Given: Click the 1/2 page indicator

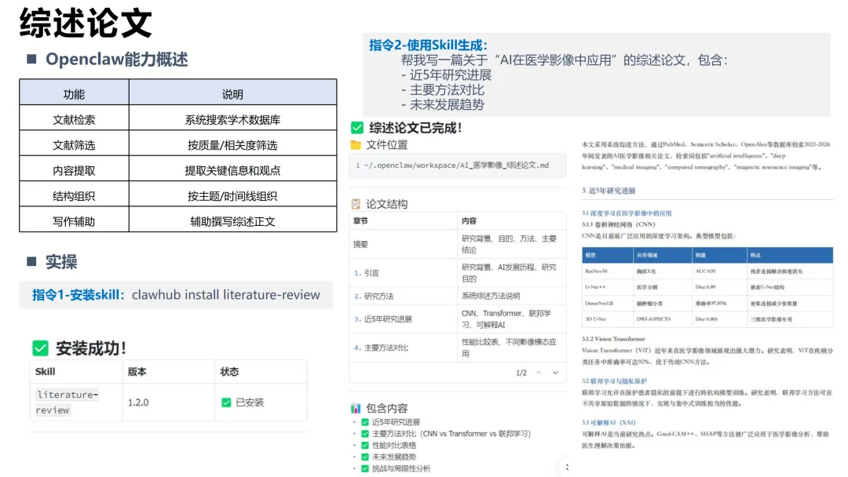Looking at the screenshot, I should tap(521, 373).
